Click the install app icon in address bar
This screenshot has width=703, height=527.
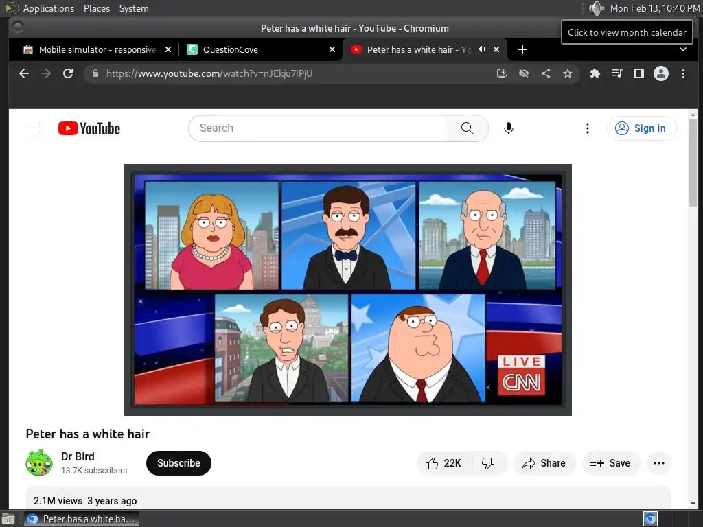click(502, 73)
